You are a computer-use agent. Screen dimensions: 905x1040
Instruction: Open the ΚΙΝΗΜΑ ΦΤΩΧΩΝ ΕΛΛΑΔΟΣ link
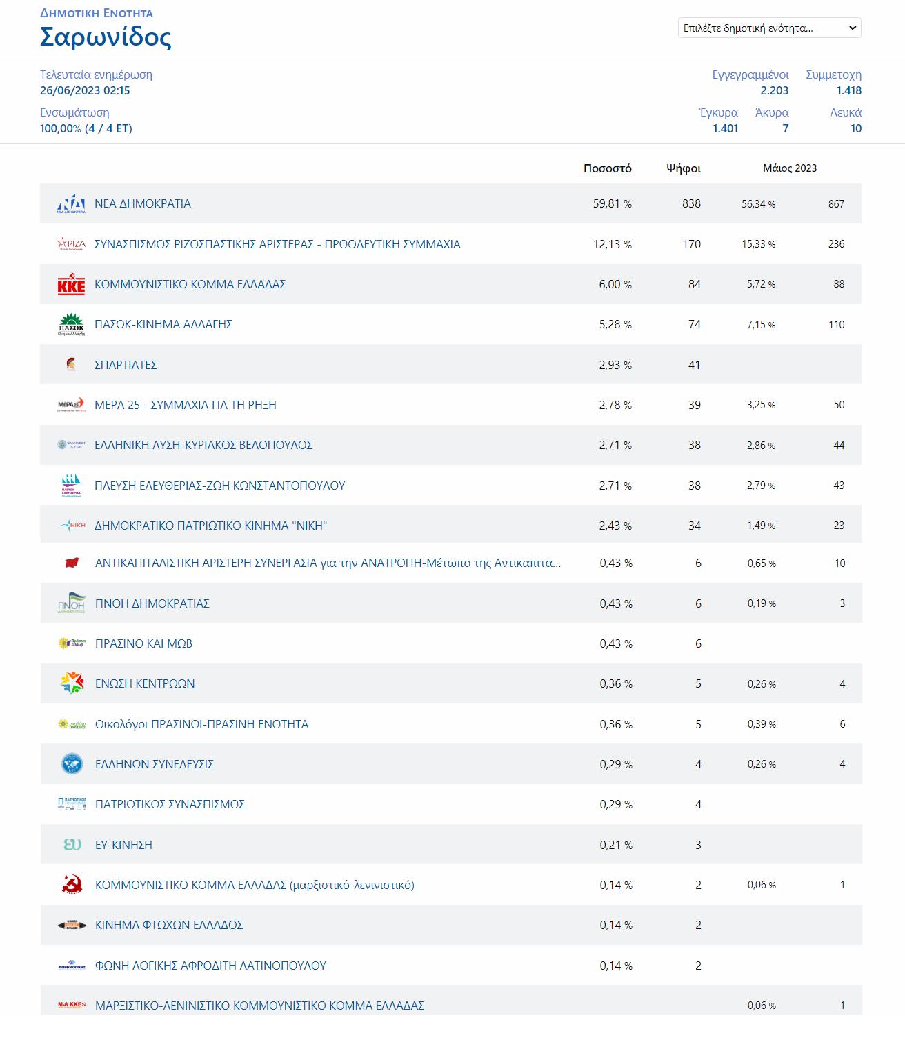pos(169,925)
